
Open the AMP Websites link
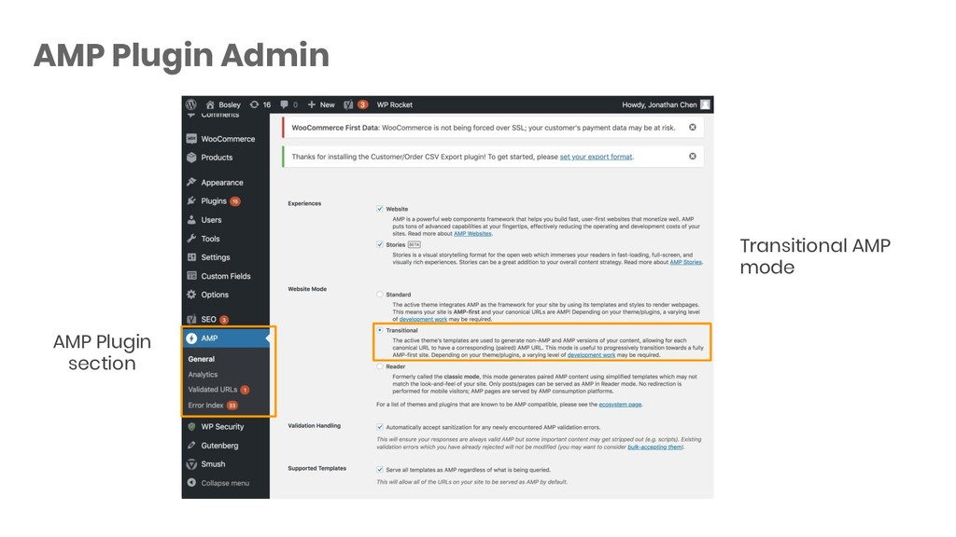point(472,234)
